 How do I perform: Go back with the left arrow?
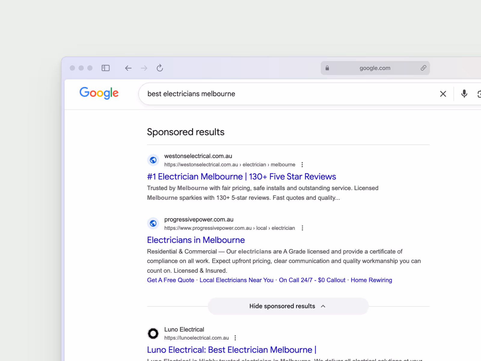click(x=128, y=68)
